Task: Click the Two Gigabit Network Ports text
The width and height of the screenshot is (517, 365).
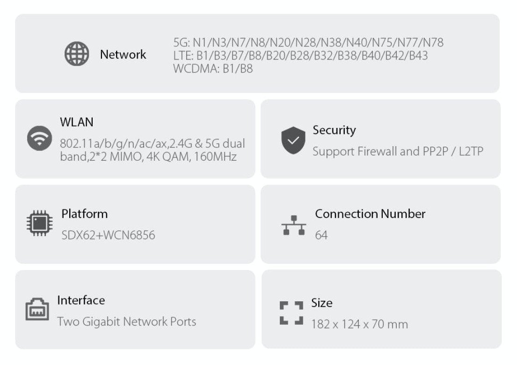Action: click(127, 322)
